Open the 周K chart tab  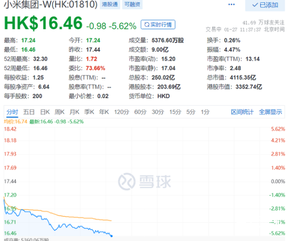pos(60,112)
